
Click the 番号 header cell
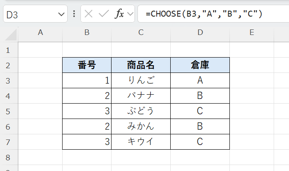click(86, 65)
